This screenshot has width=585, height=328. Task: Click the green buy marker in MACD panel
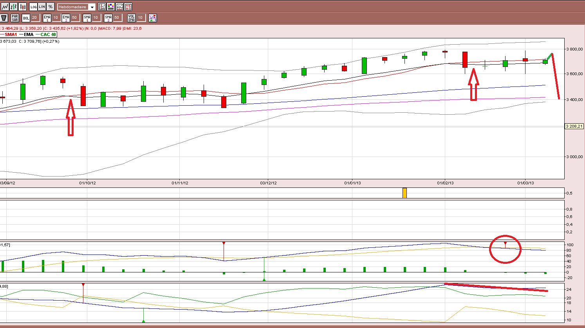pos(264,279)
